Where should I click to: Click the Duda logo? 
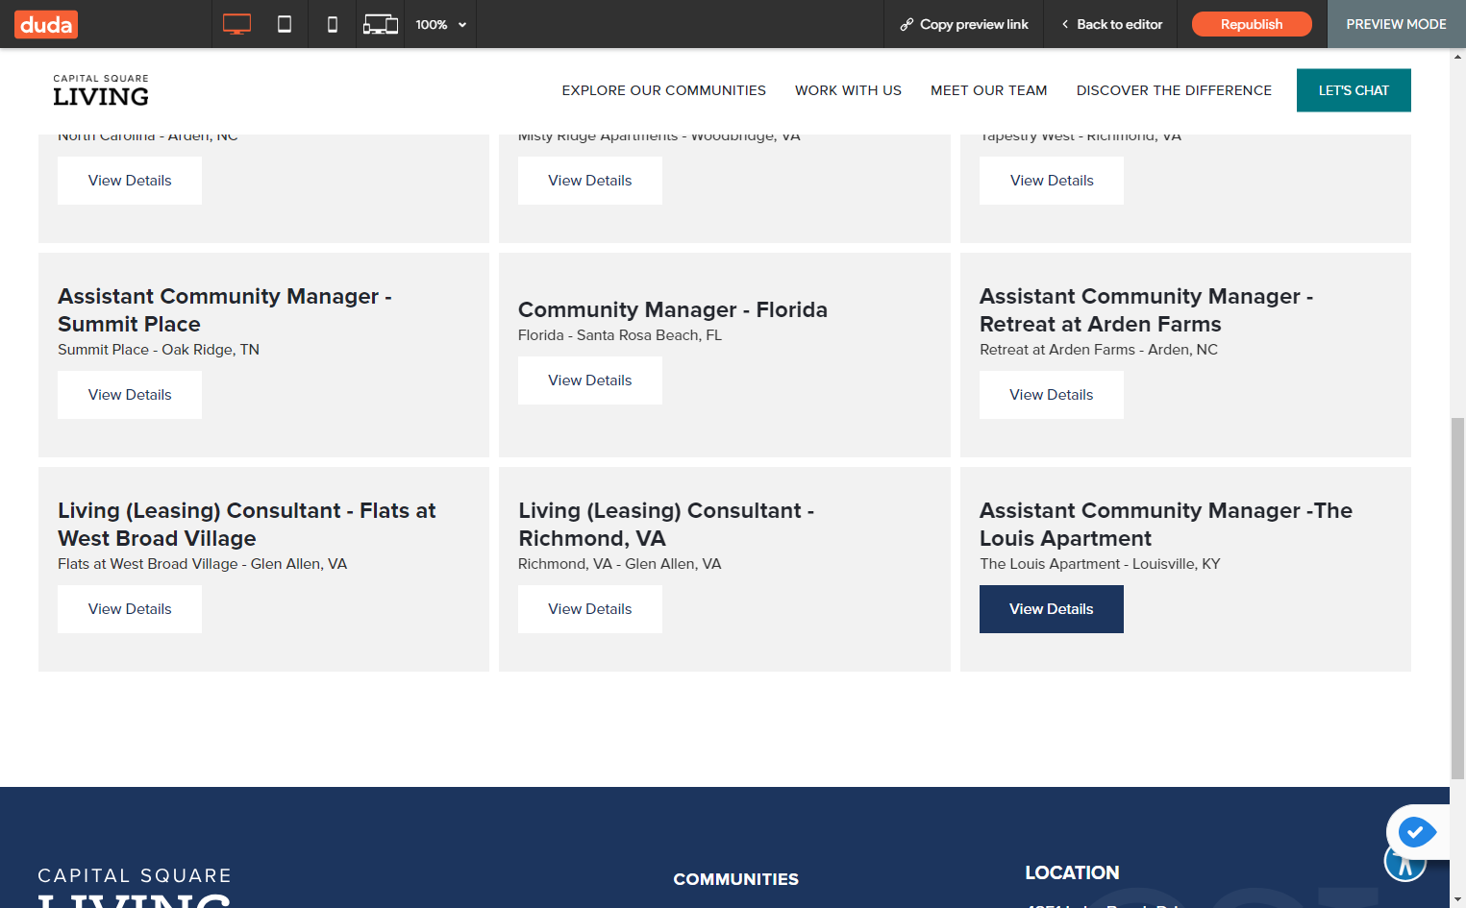46,24
